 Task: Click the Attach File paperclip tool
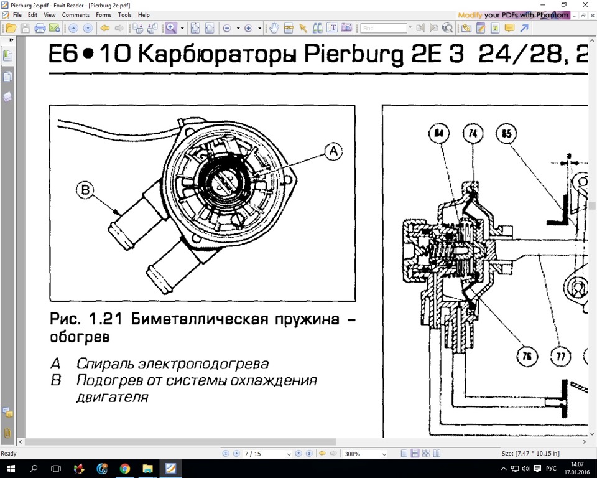click(466, 28)
